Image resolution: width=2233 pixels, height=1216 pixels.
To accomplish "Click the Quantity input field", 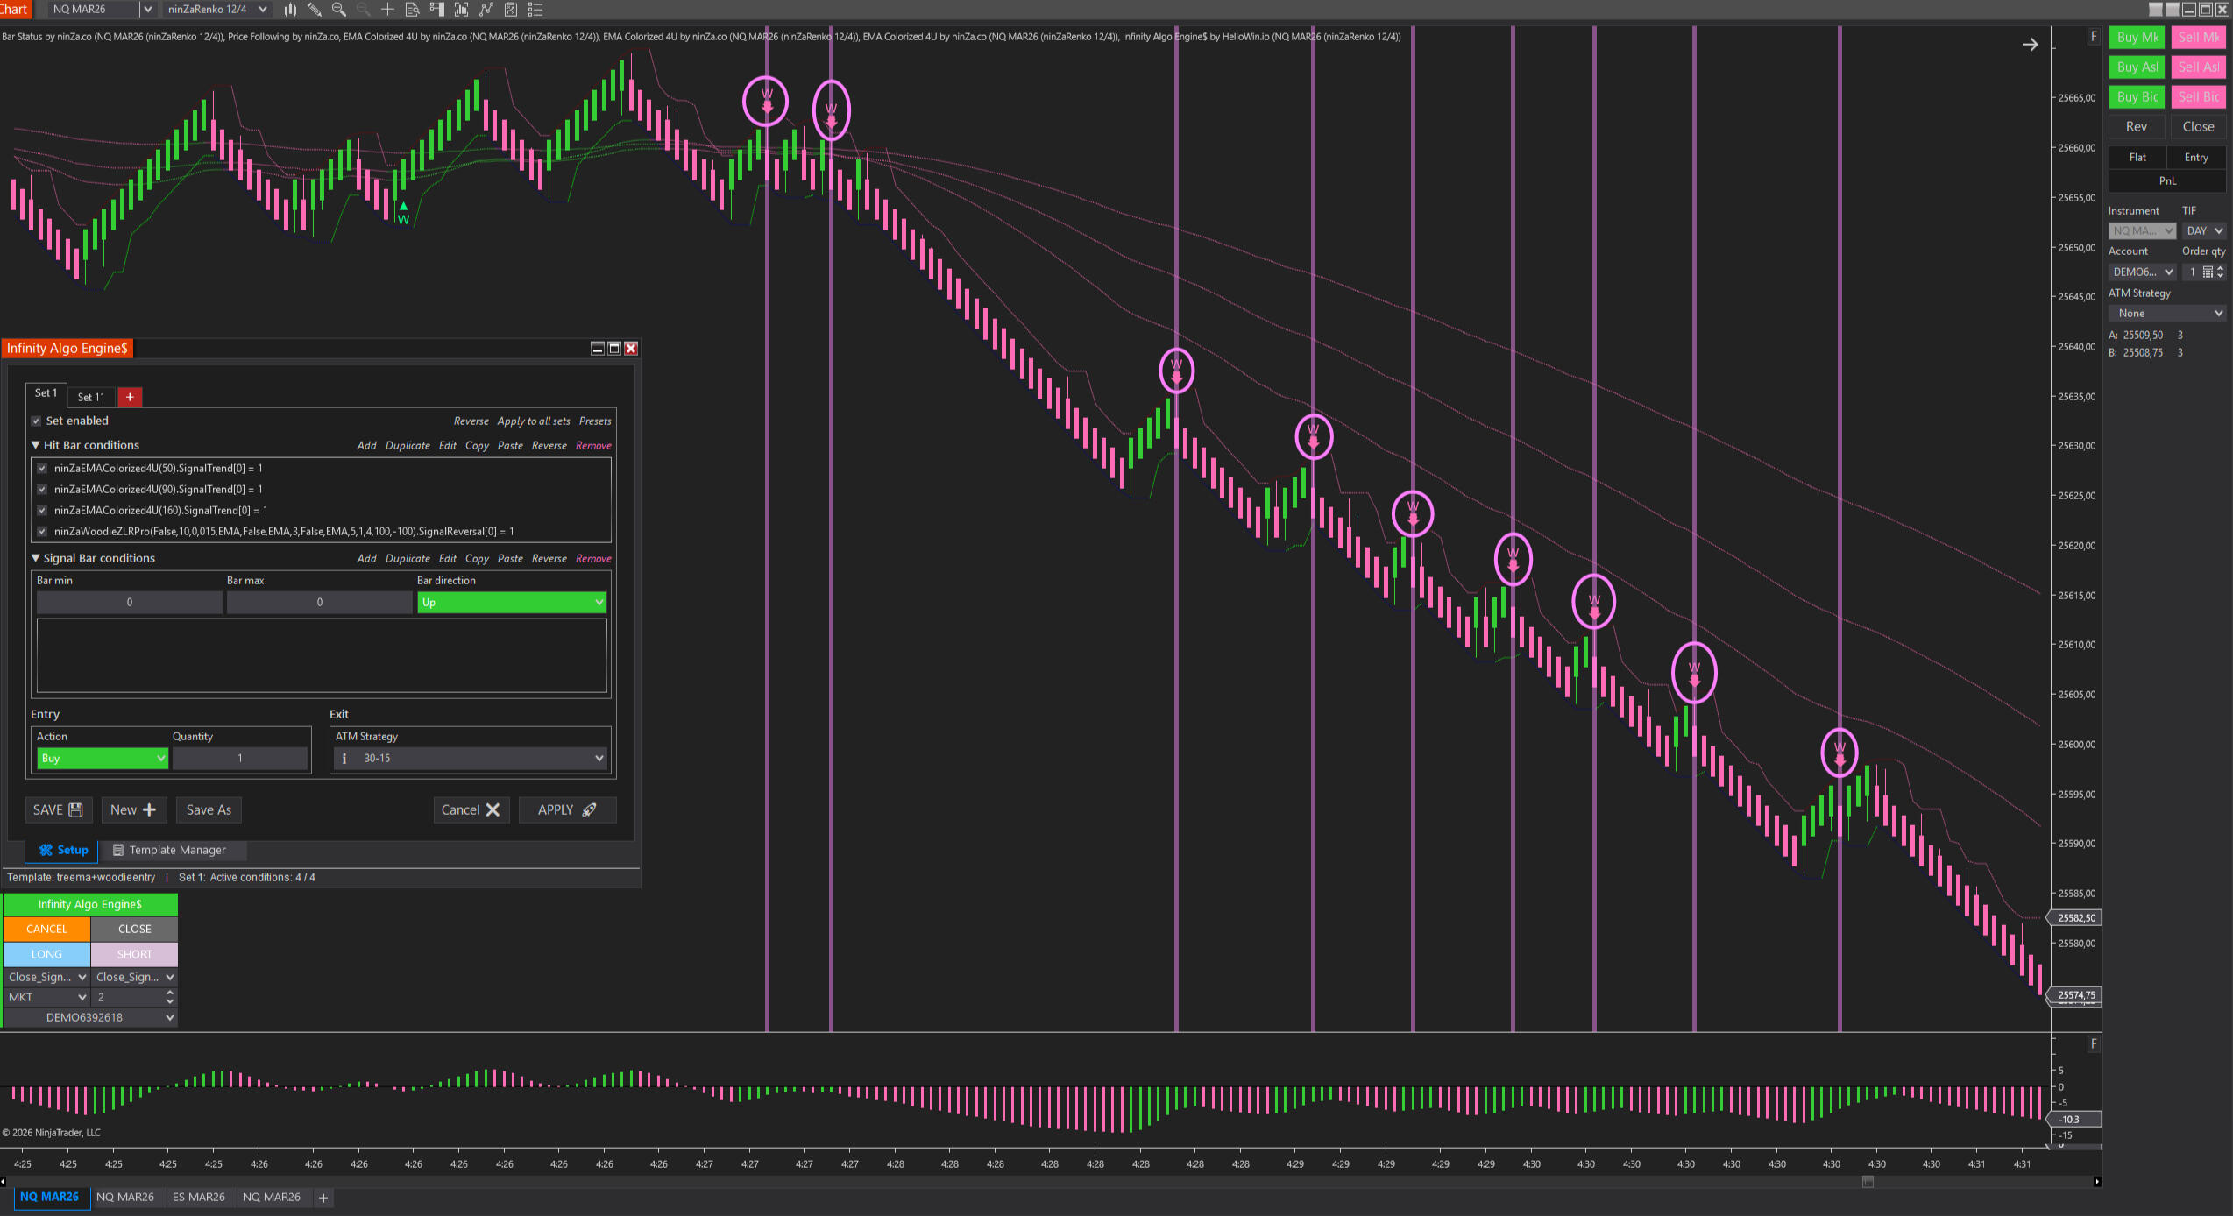I will click(x=239, y=759).
